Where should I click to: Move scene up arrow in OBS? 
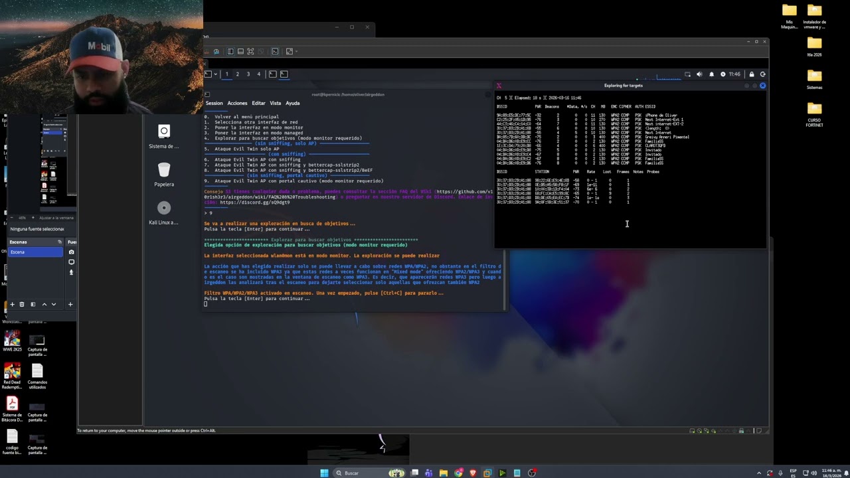pyautogui.click(x=44, y=304)
